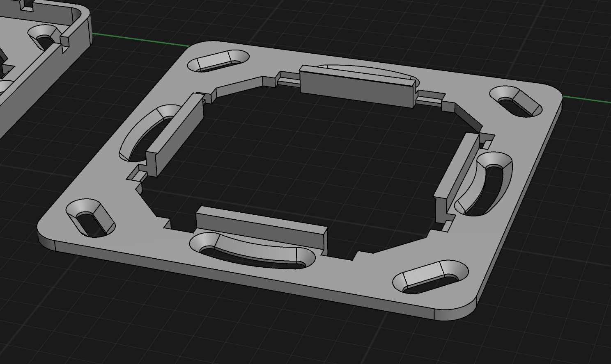The height and width of the screenshot is (364, 611).
Task: Pick the green axis line in the viewport
Action: coord(140,40)
